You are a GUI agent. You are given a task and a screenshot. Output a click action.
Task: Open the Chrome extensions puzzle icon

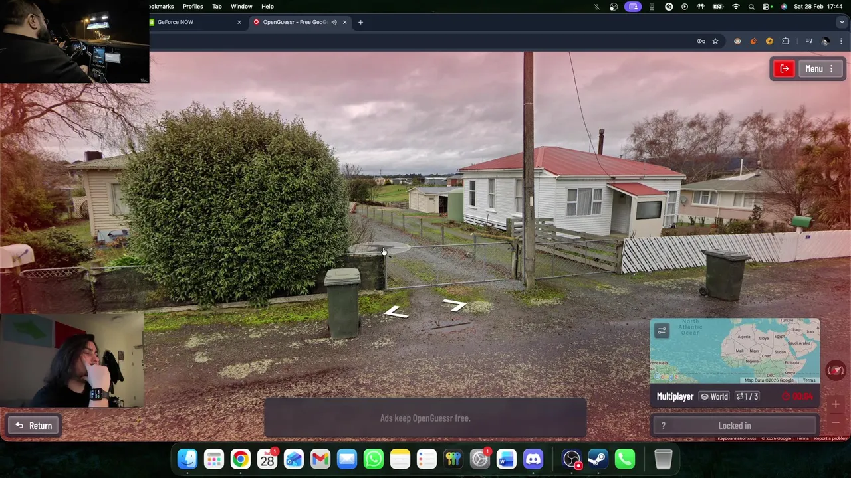[785, 41]
